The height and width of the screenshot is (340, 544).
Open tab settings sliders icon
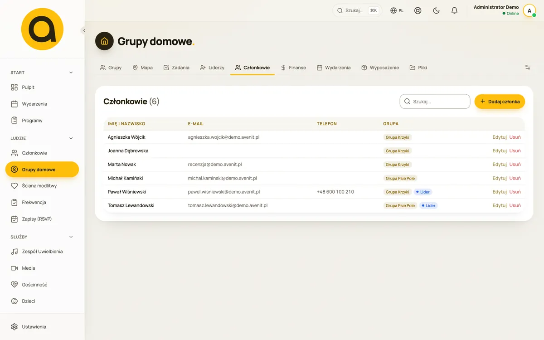tap(528, 68)
